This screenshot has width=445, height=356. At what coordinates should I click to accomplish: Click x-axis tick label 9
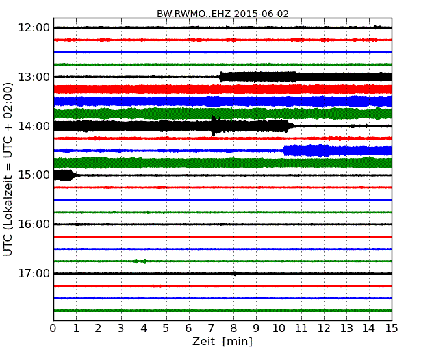click(256, 329)
